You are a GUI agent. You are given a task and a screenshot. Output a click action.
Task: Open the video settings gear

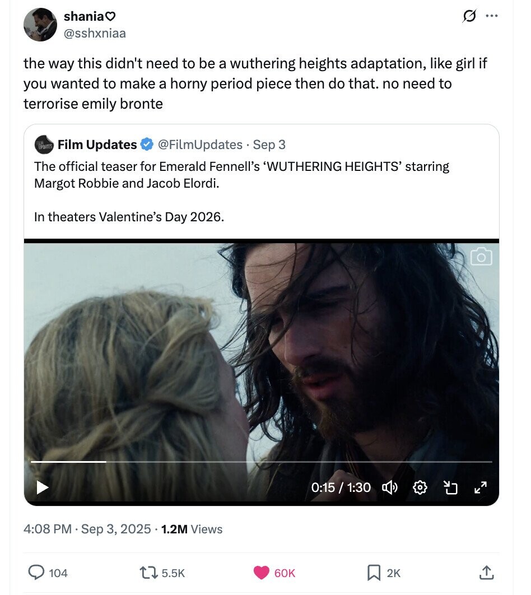tap(420, 487)
